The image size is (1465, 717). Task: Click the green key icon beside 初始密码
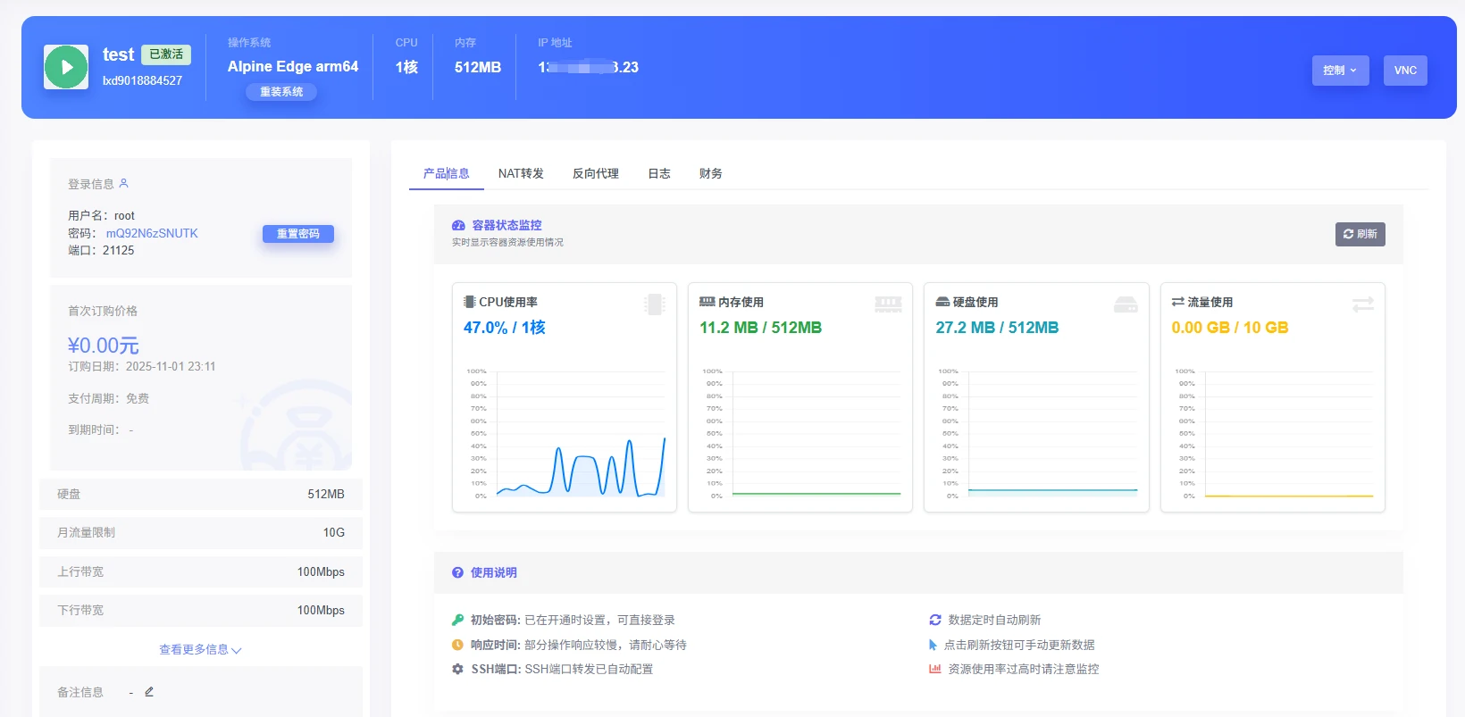[457, 620]
